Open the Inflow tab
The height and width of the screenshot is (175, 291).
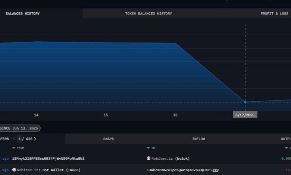[198, 139]
